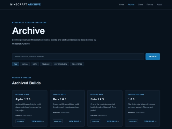Open View Build for Alpha 1.2.6

(x=38, y=121)
